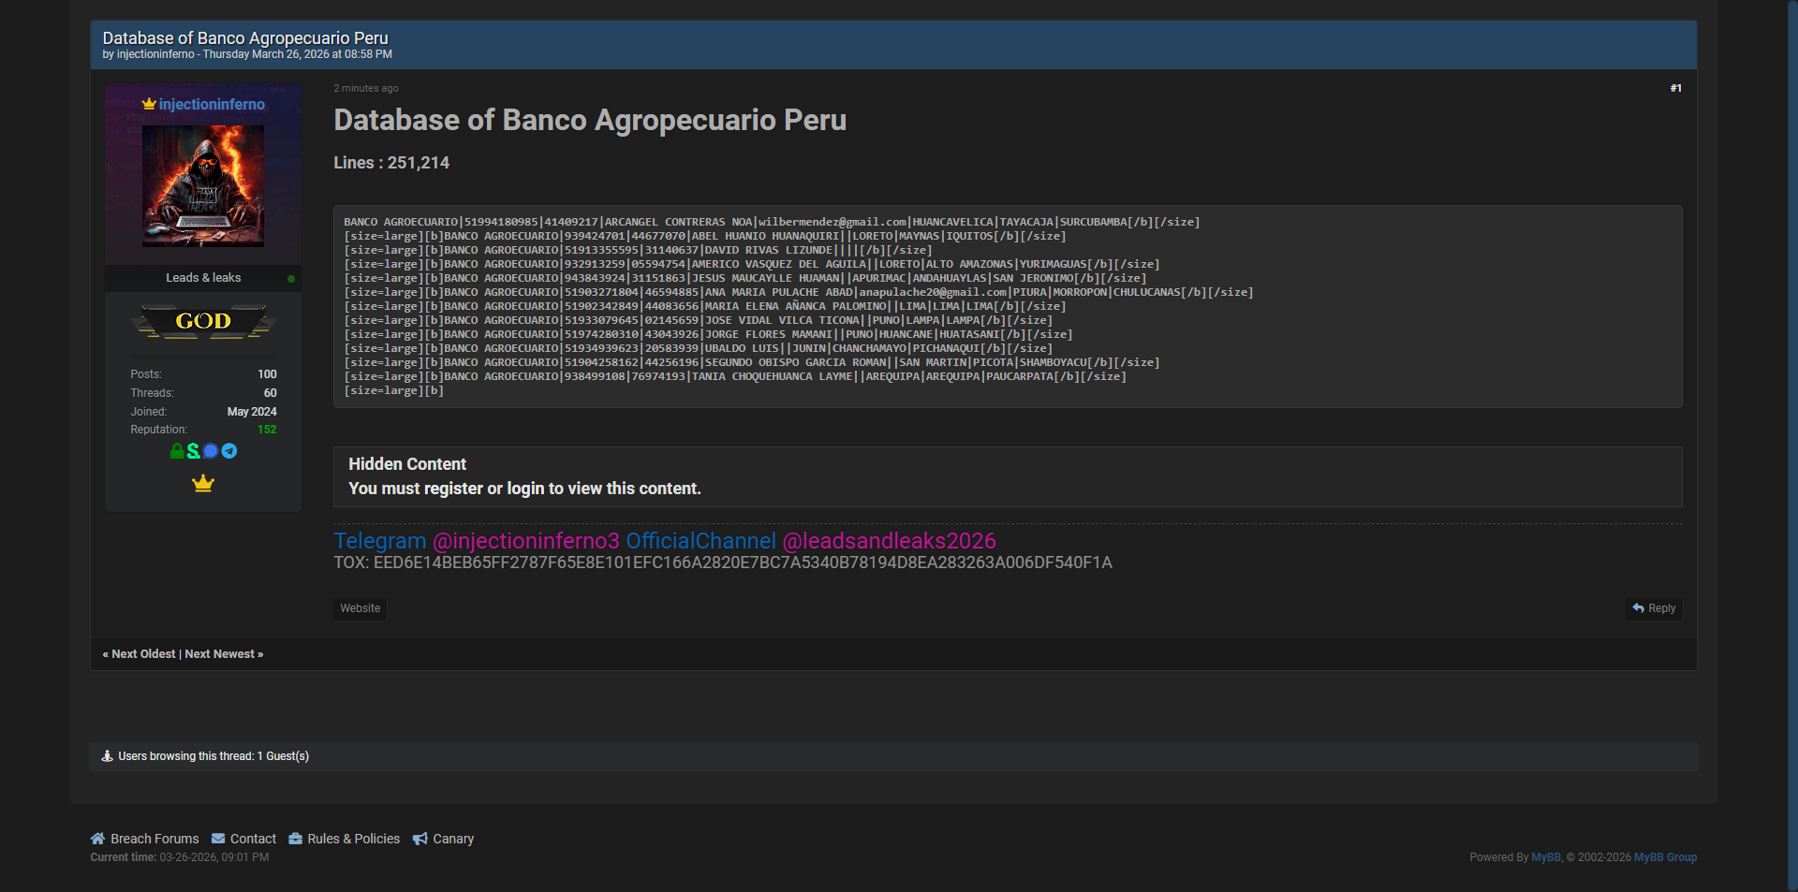The height and width of the screenshot is (892, 1798).
Task: Click the MyBB link in the footer
Action: tap(1545, 857)
